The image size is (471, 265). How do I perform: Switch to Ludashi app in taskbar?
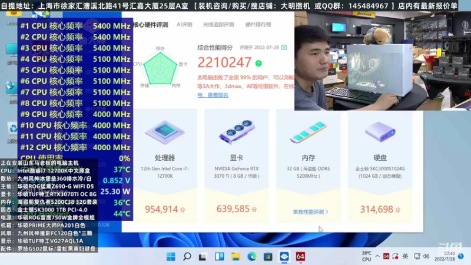pos(284,257)
